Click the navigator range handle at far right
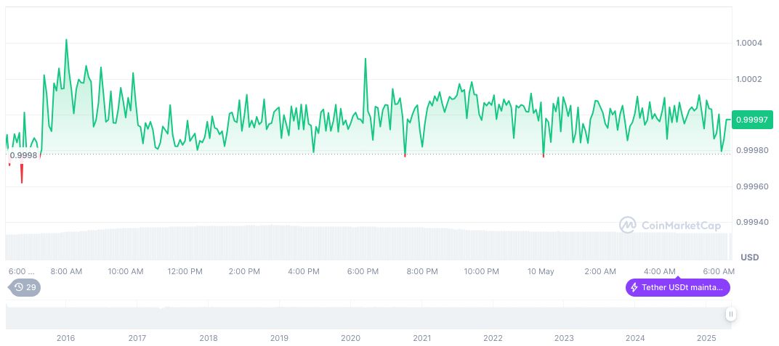This screenshot has height=346, width=779. click(x=730, y=314)
